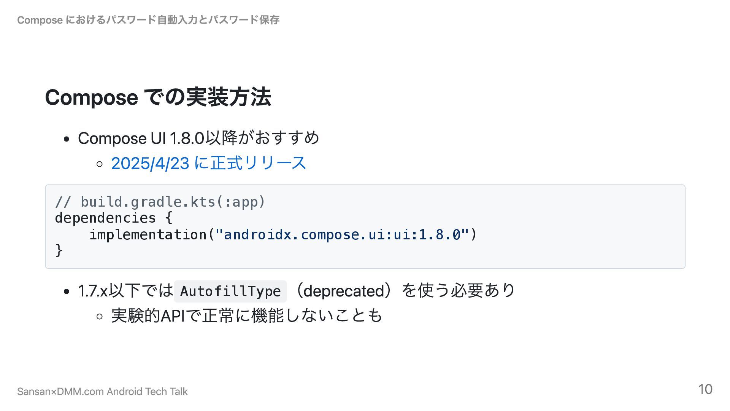Image resolution: width=730 pixels, height=411 pixels.
Task: Click the comment line build.gradle.kts(:app)
Action: click(x=160, y=202)
